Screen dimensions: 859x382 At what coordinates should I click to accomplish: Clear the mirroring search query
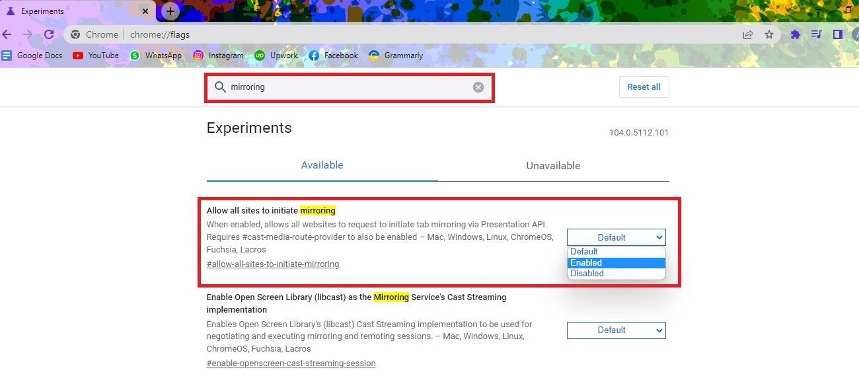478,87
